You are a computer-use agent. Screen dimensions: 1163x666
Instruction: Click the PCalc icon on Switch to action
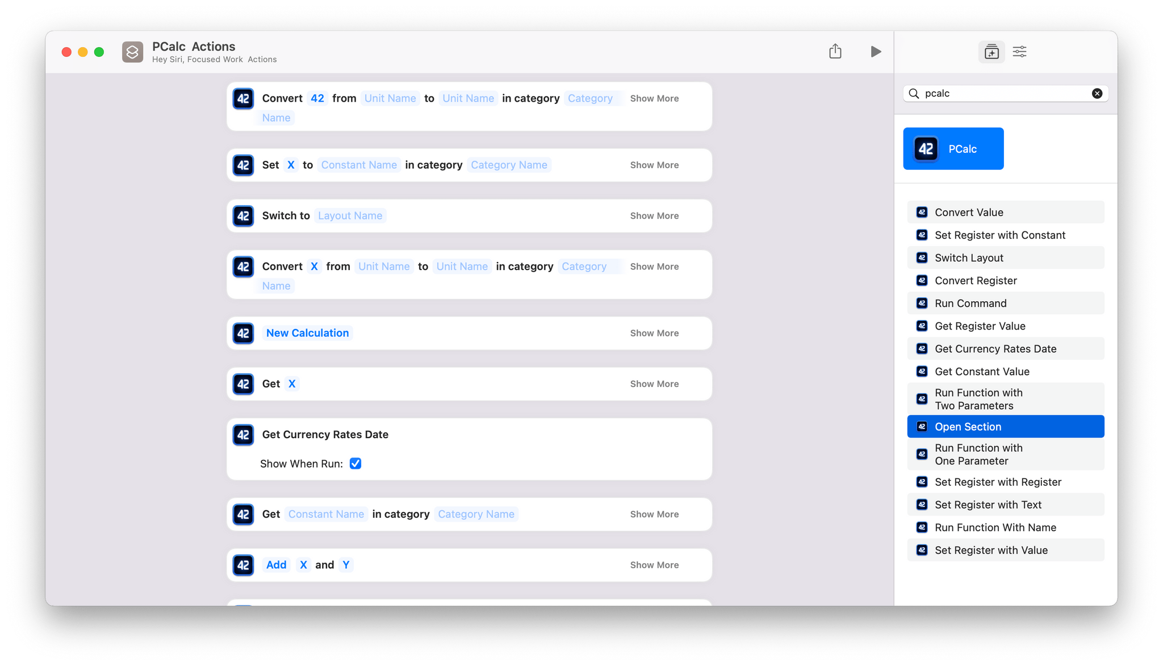pos(243,216)
